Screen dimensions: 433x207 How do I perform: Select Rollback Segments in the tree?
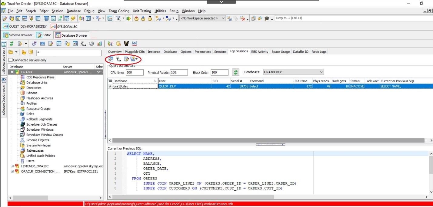click(39, 119)
